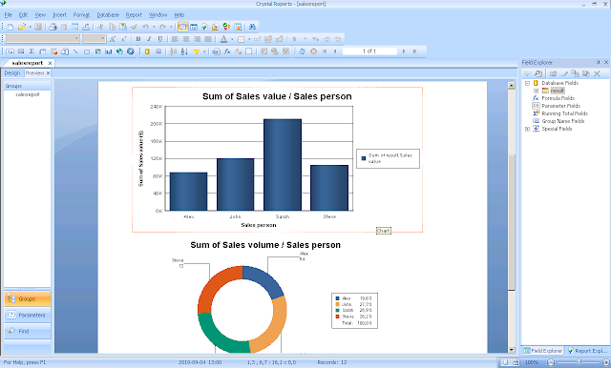Toggle align right
This screenshot has width=611, height=368.
[x=197, y=39]
